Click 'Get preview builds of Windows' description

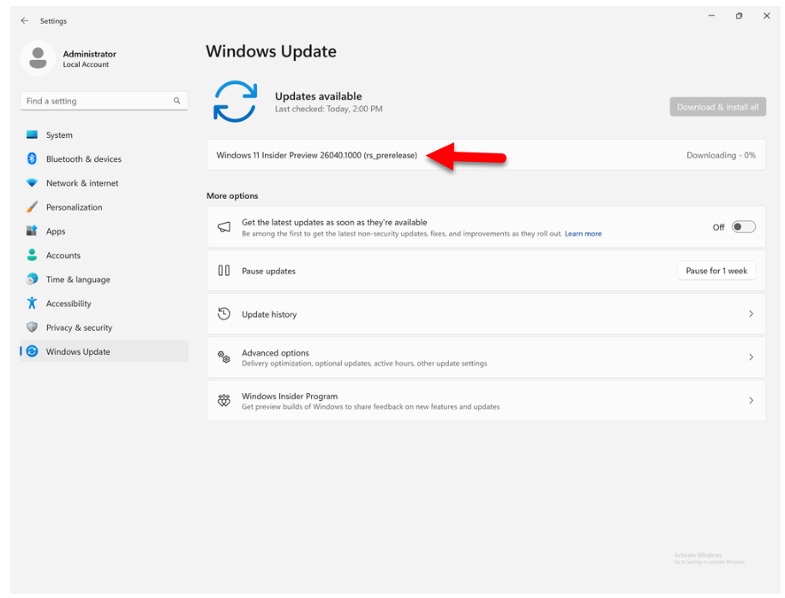(371, 407)
